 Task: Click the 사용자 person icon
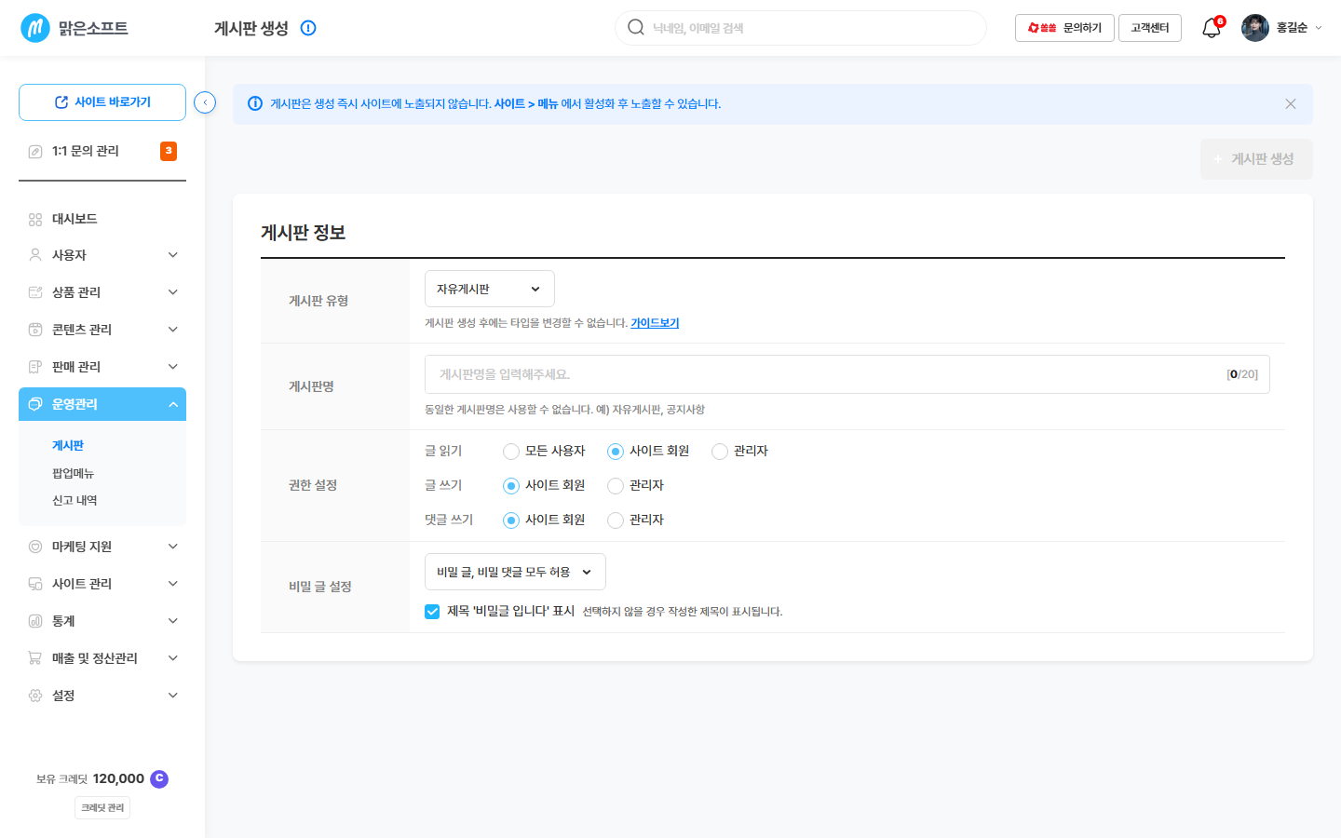pyautogui.click(x=35, y=255)
